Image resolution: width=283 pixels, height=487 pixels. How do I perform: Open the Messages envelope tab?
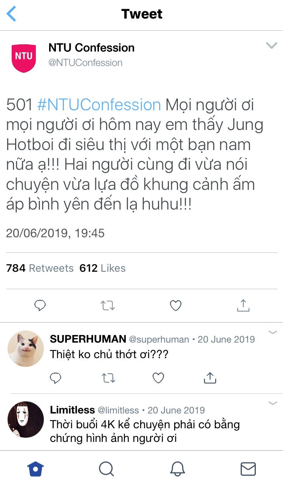248,469
